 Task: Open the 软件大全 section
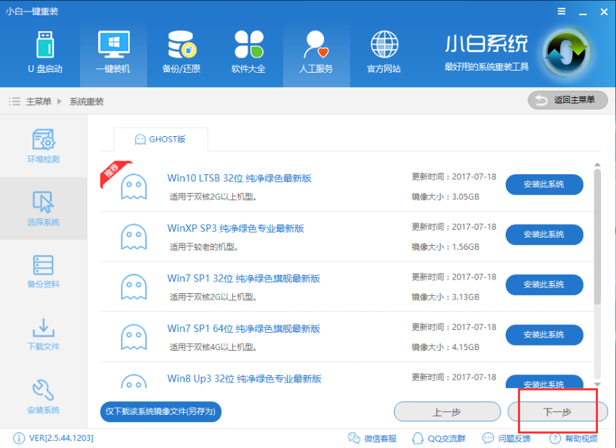coord(248,52)
